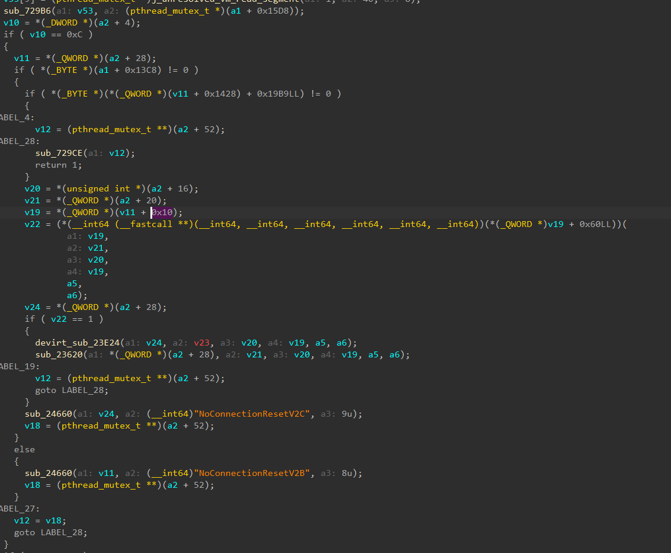
Task: Click v24 at the start of its assignment
Action: point(32,308)
